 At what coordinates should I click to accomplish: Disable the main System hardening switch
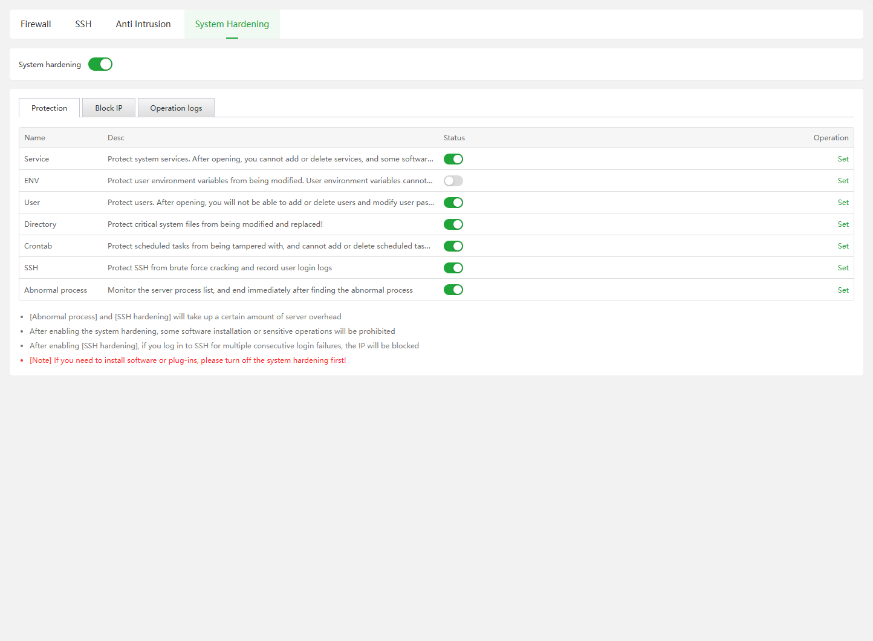100,64
